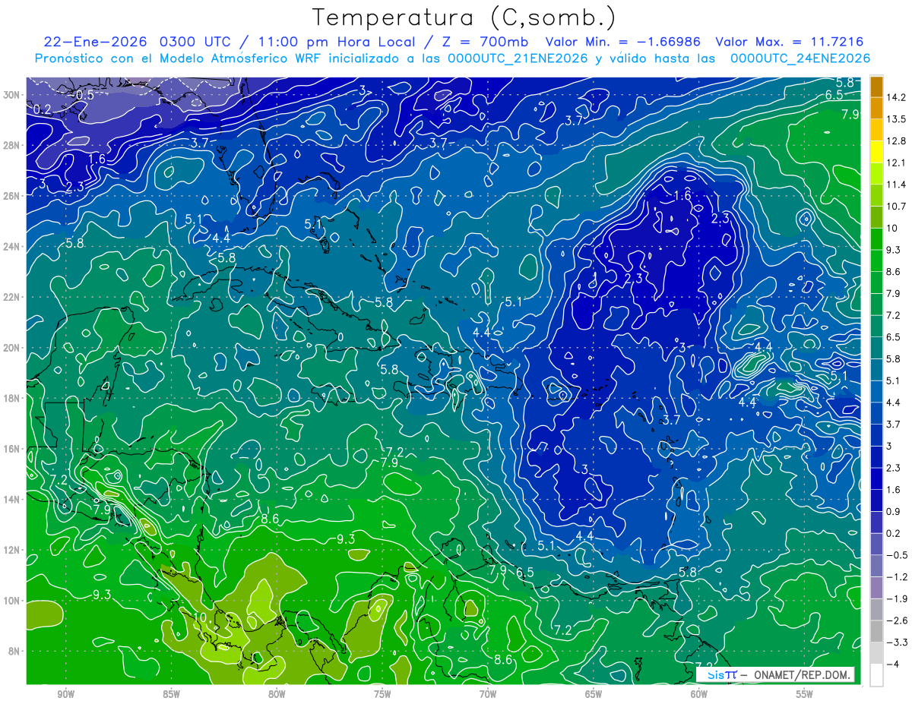Viewport: 912px width, 704px height.
Task: Click the legend value '11.4'
Action: click(895, 185)
